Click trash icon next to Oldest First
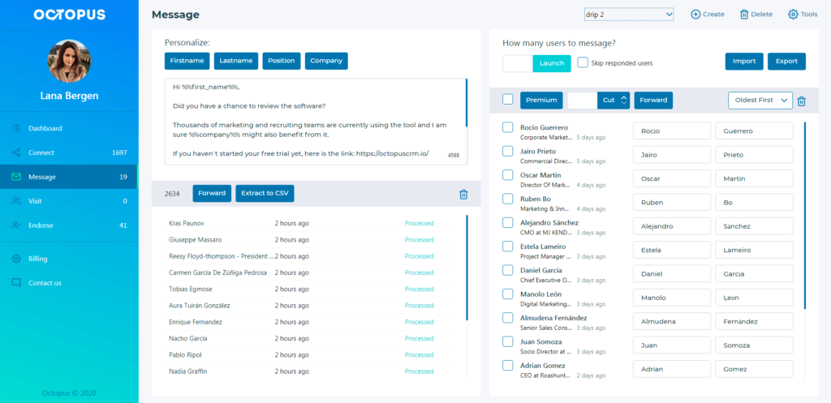 pos(801,101)
